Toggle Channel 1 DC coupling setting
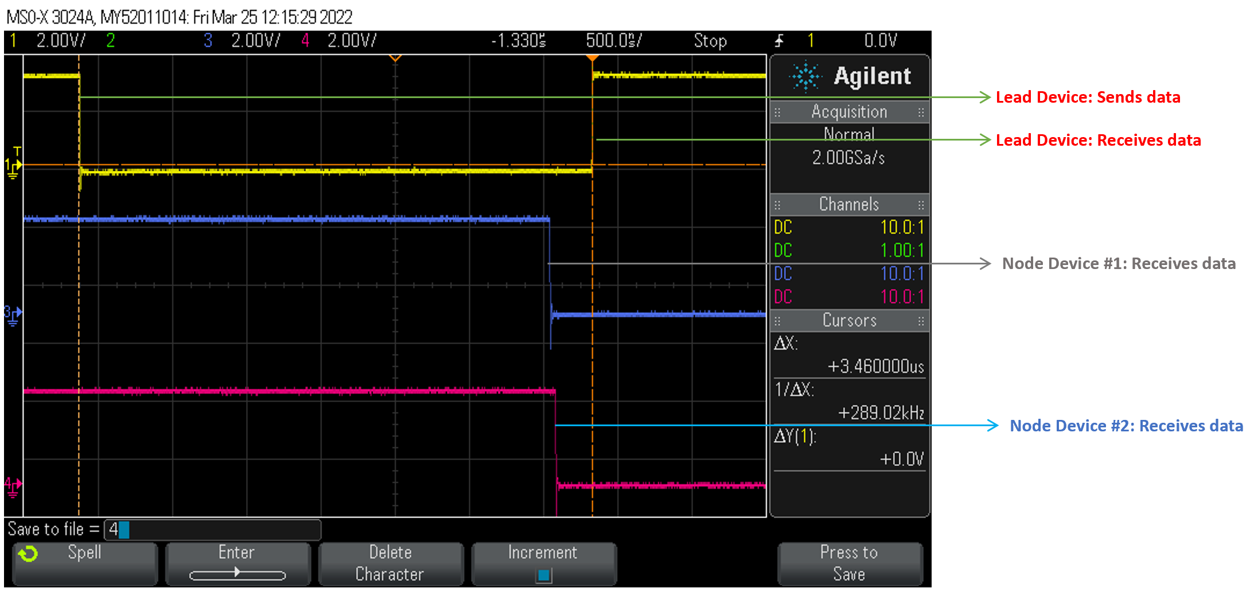This screenshot has width=1250, height=596. [x=782, y=227]
